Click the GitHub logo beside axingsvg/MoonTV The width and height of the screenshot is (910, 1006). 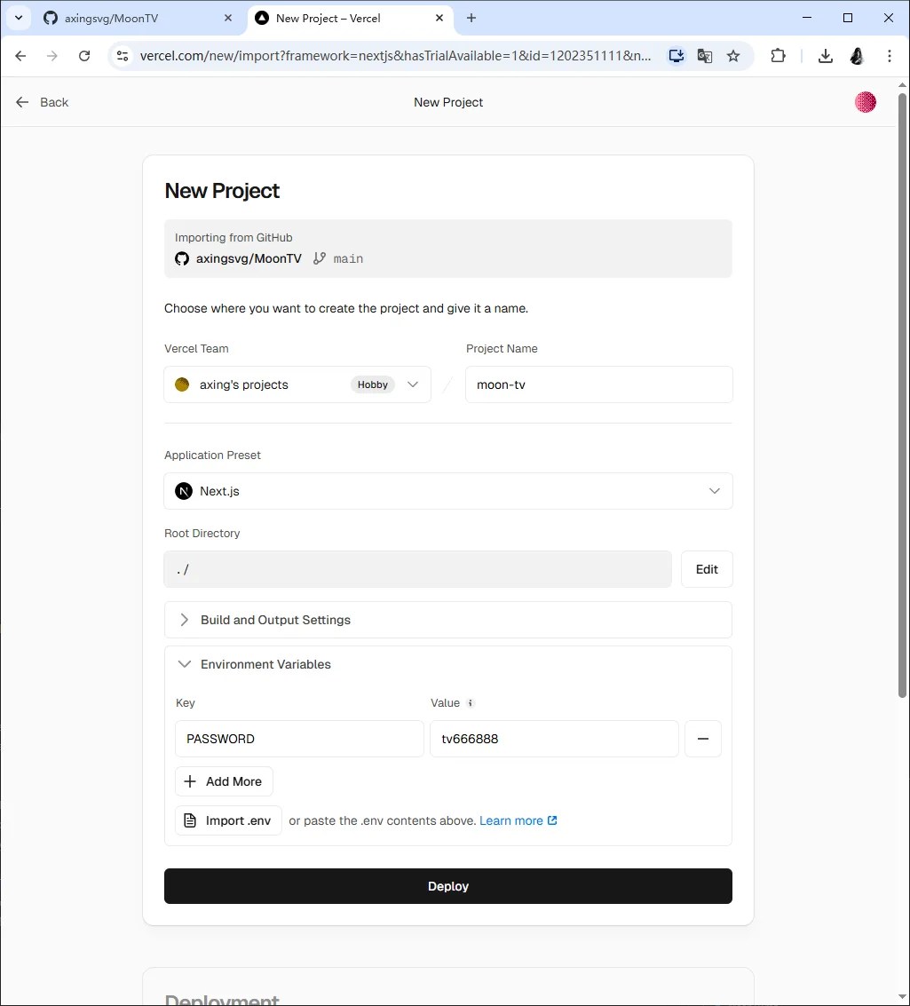pyautogui.click(x=182, y=258)
